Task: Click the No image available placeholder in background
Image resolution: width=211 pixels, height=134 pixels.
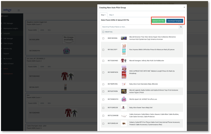Action: pyautogui.click(x=69, y=39)
